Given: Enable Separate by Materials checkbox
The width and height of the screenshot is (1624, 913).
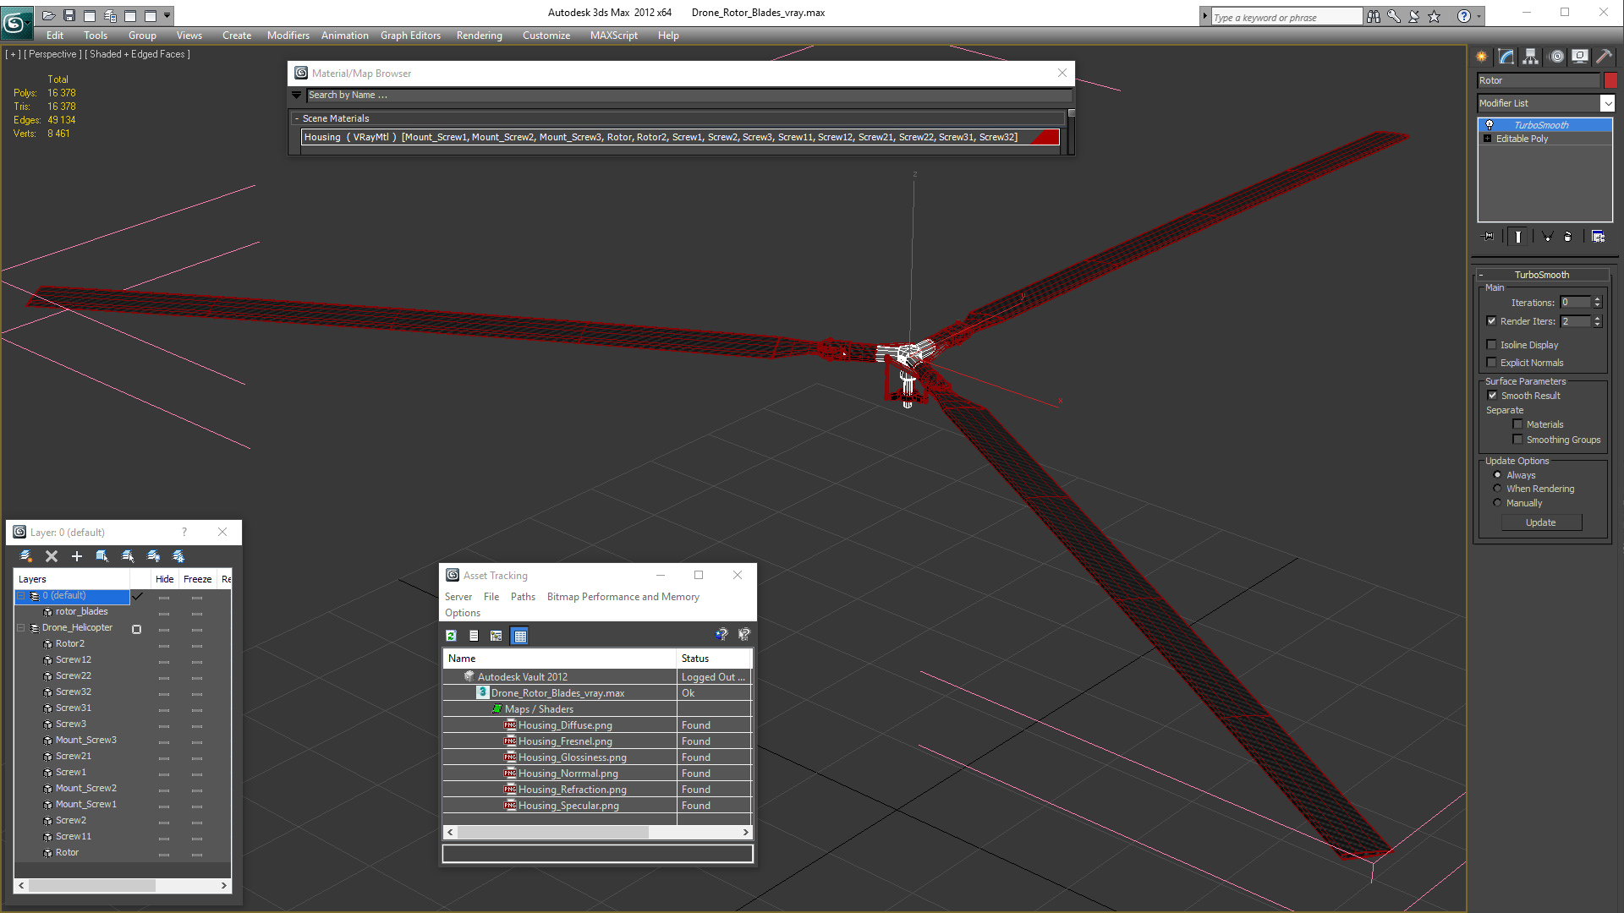Looking at the screenshot, I should (x=1518, y=424).
